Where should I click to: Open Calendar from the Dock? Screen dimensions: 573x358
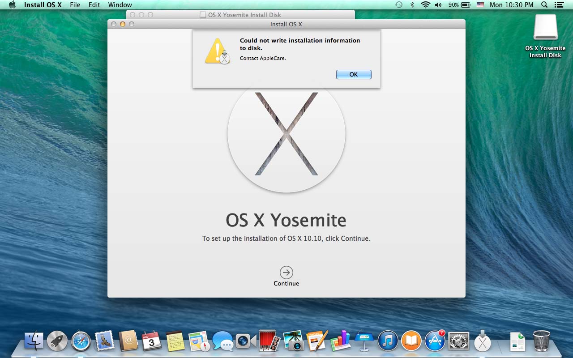(152, 342)
